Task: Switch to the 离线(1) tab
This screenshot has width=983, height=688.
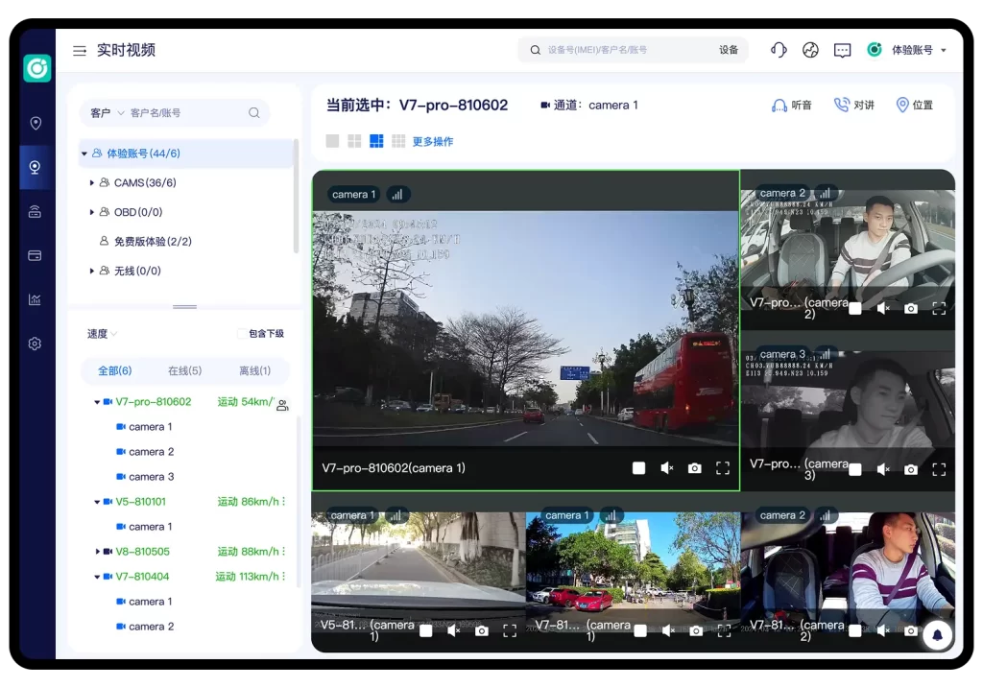Action: pyautogui.click(x=254, y=370)
